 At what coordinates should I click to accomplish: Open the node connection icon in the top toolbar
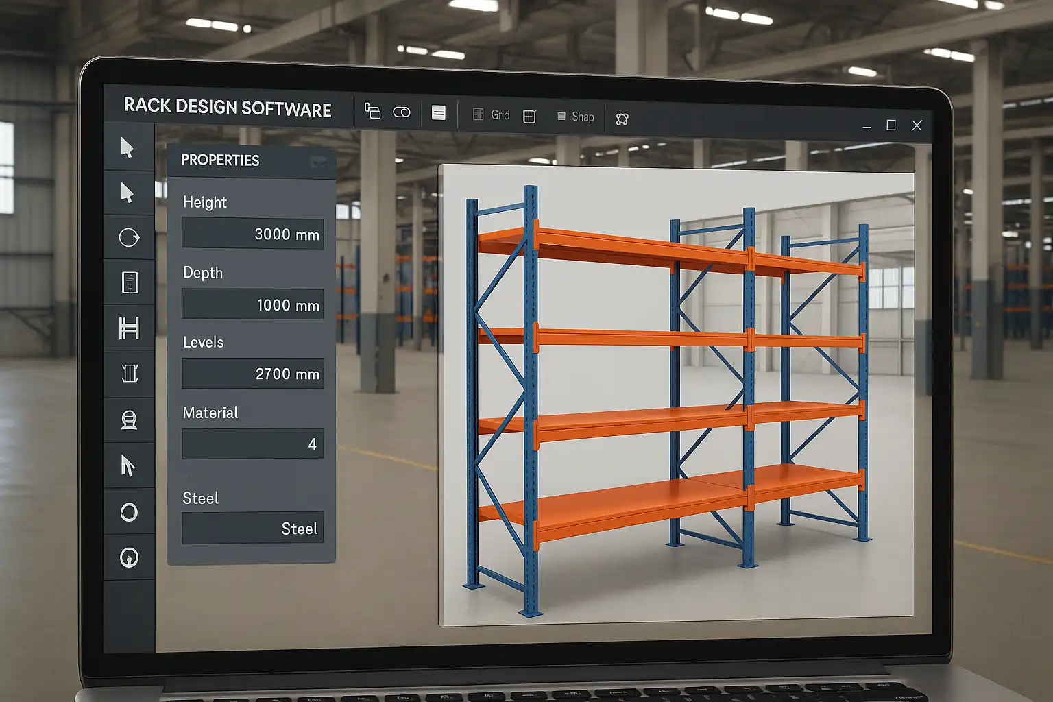pyautogui.click(x=622, y=119)
